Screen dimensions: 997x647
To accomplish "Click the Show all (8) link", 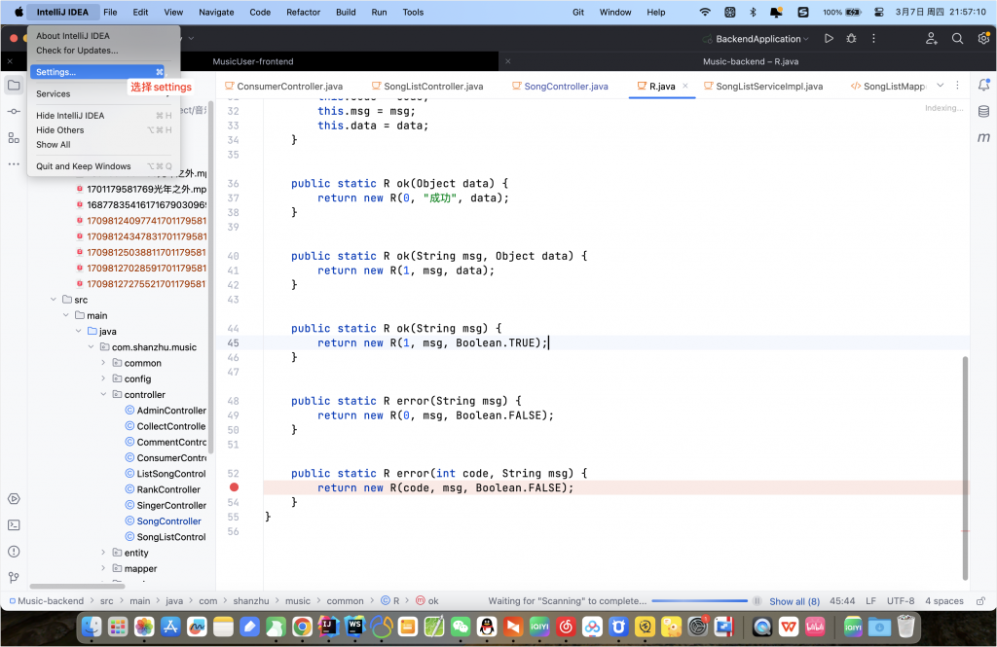I will [794, 601].
